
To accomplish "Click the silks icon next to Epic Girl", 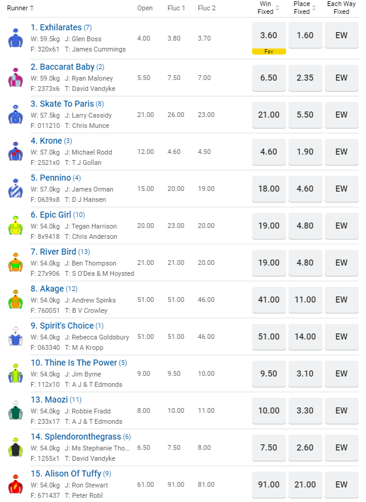I will [15, 225].
